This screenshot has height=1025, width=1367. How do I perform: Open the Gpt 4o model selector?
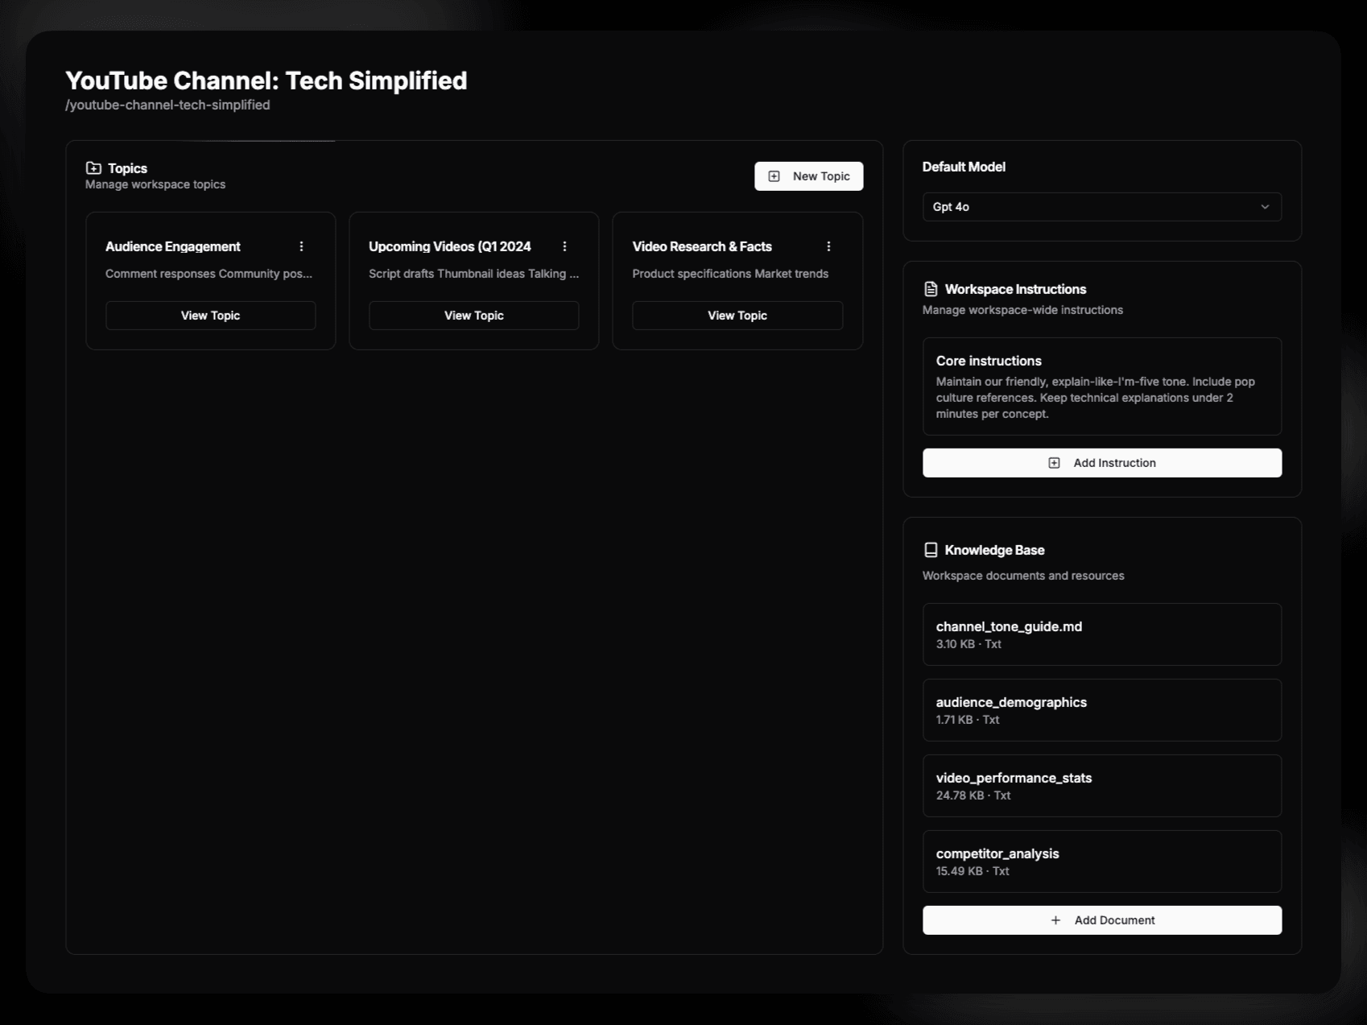pos(1101,207)
